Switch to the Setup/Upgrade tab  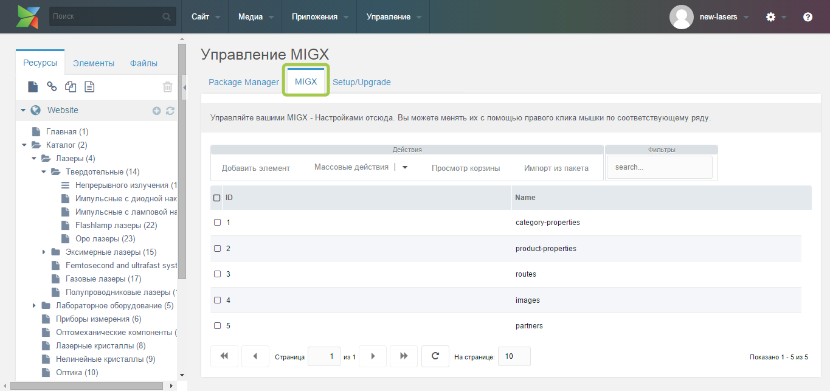pos(361,82)
